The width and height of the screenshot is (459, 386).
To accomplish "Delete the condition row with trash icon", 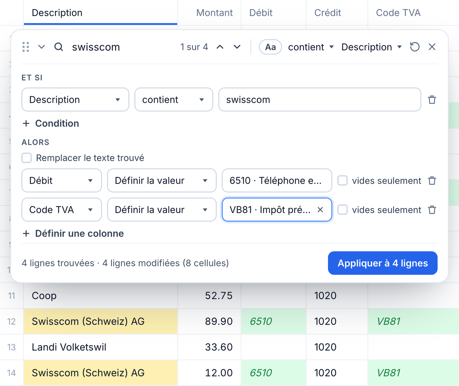I will click(x=432, y=100).
